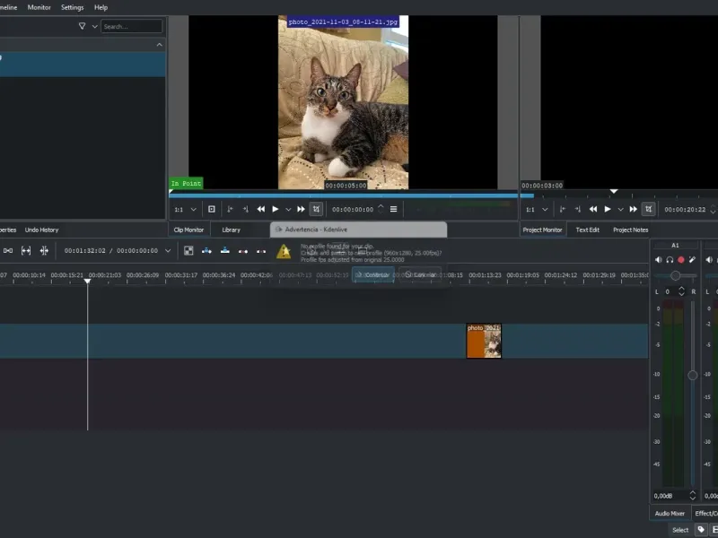Fast forward in the clip monitor
This screenshot has width=718, height=538.
(x=301, y=209)
